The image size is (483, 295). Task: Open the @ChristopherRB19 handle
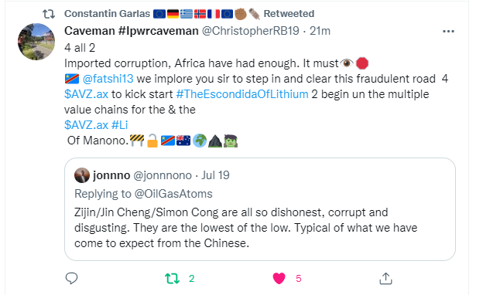click(251, 31)
